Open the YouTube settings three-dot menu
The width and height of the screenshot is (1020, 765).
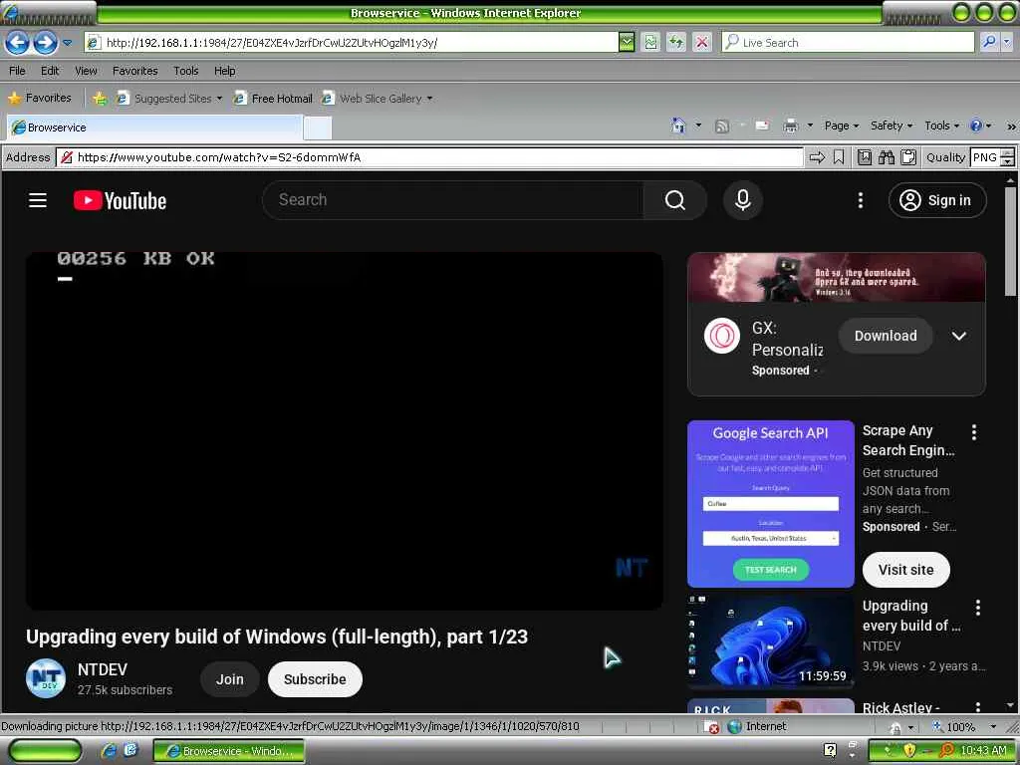coord(861,200)
